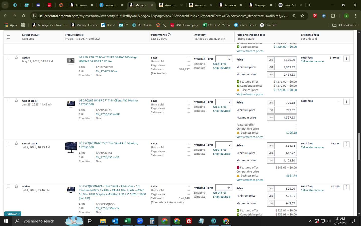This screenshot has height=226, width=361.
Task: Open Outlook from taskbar
Action: pos(115,221)
